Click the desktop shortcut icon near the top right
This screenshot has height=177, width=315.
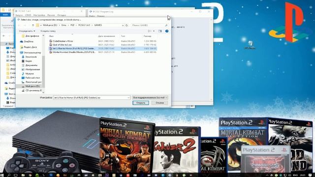click(250, 45)
